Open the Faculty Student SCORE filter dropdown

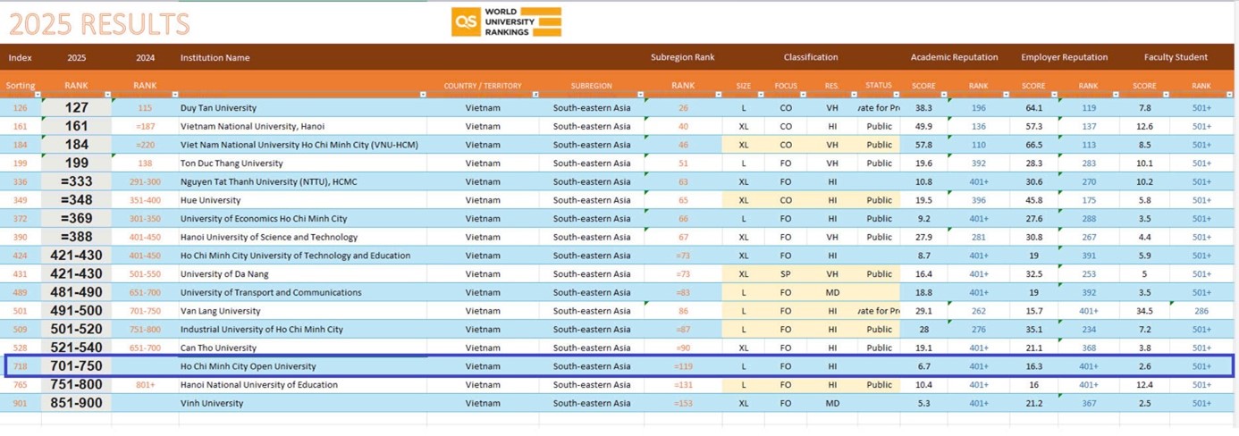pyautogui.click(x=1164, y=94)
